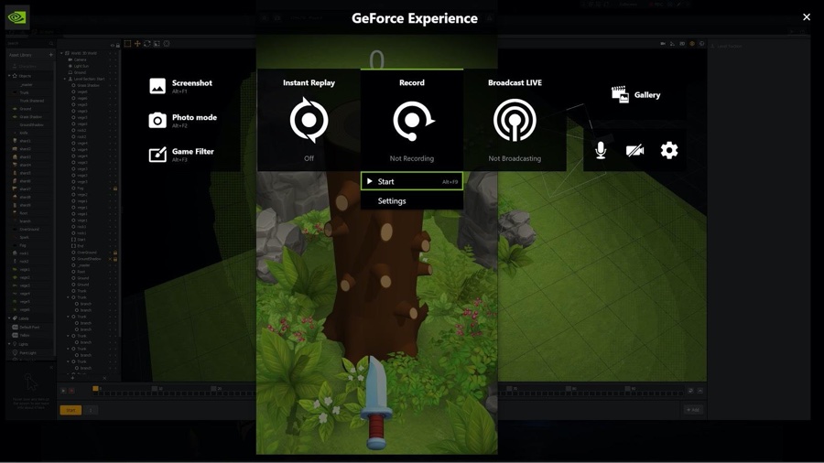Select the move tool in editor toolbar
Viewport: 824px width, 463px height.
click(x=137, y=44)
